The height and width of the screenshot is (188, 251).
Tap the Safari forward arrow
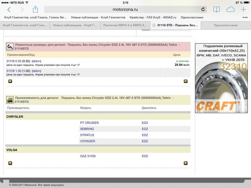22,9
